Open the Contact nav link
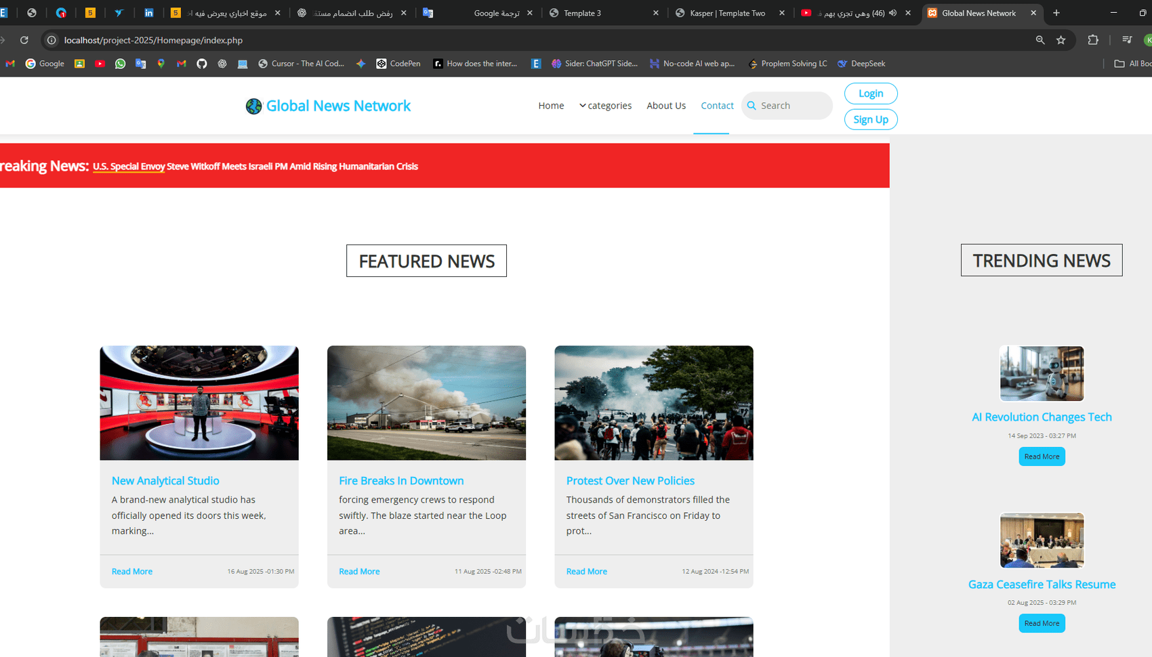Screen dimensions: 1152x657 point(717,106)
